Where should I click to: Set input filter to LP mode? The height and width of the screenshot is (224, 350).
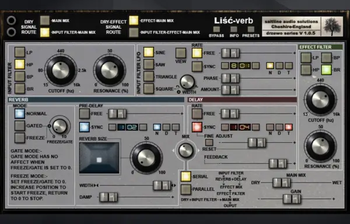point(20,52)
